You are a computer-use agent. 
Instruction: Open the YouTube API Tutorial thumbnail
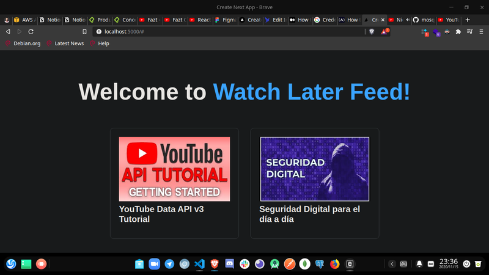click(x=174, y=169)
